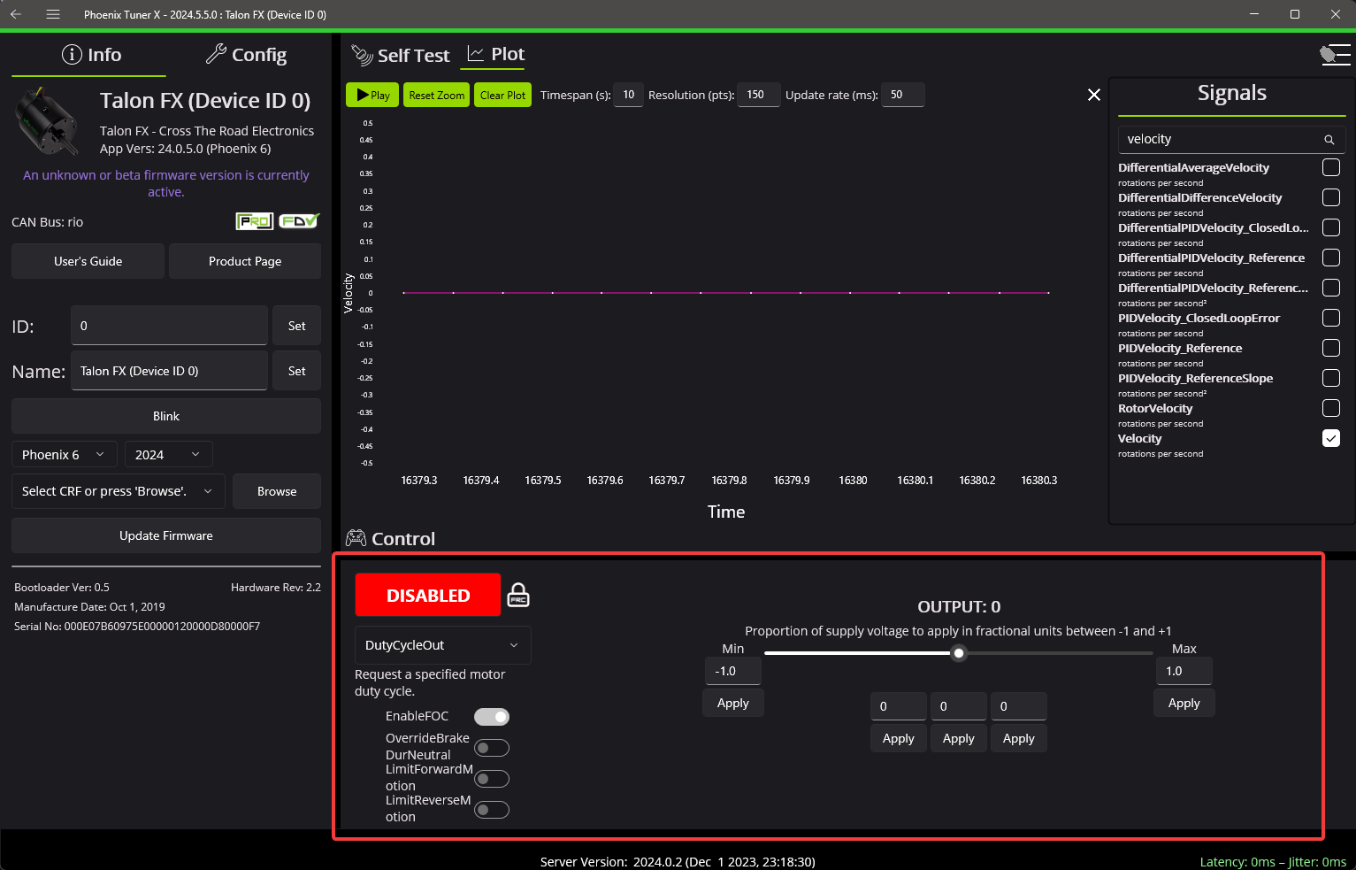
Task: Check PIDVelocity_ReferenceSlope signal
Action: click(1330, 378)
